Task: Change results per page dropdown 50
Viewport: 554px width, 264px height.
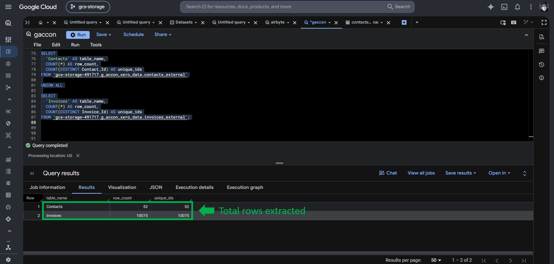Action: (x=436, y=260)
